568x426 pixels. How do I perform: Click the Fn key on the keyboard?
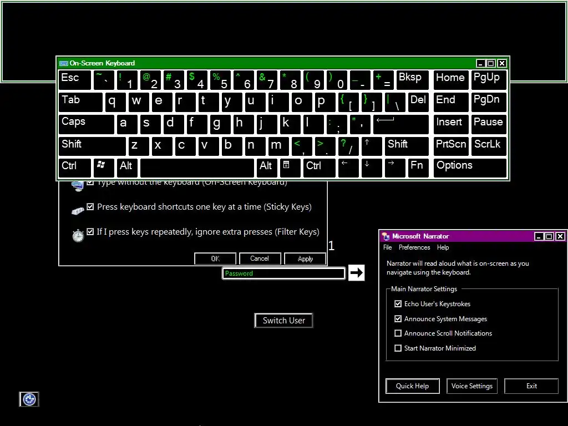coord(418,168)
